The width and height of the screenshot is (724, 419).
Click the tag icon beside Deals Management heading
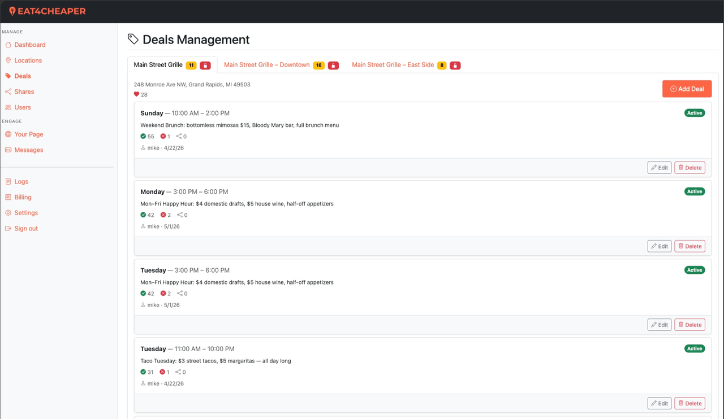pos(133,39)
